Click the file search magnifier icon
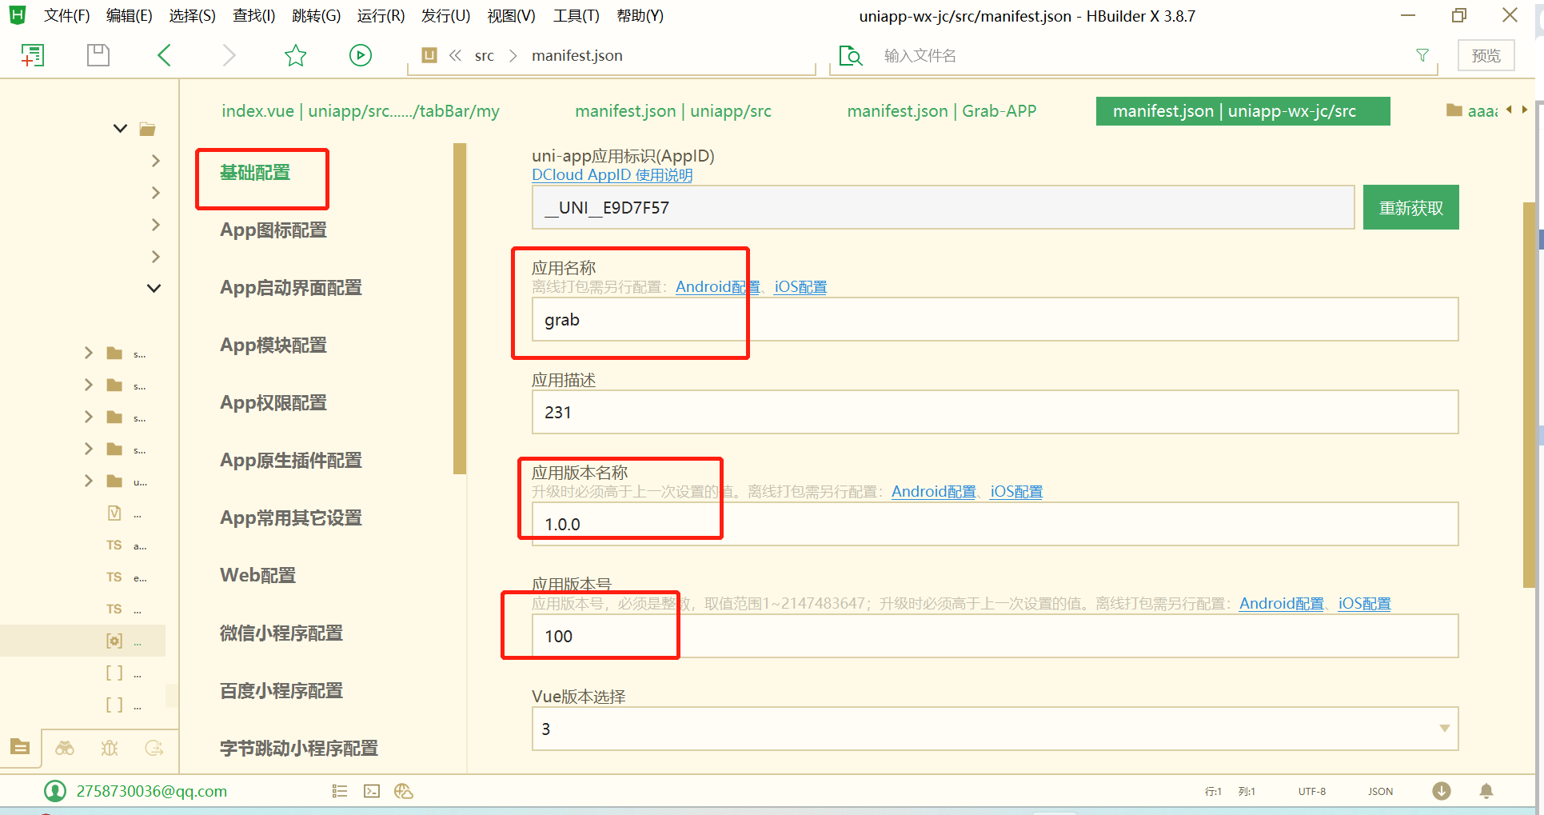This screenshot has height=815, width=1544. click(x=851, y=56)
